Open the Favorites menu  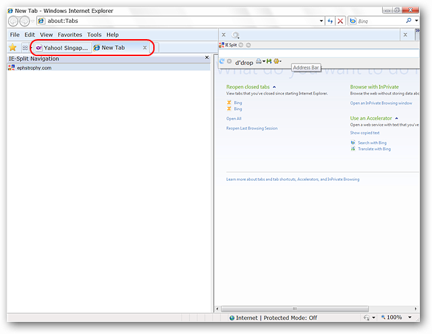(x=70, y=34)
